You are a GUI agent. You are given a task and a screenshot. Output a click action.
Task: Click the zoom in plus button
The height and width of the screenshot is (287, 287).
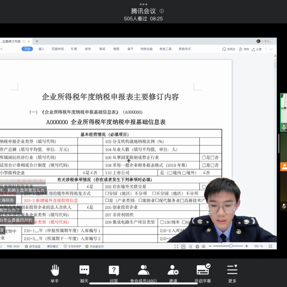247,246
